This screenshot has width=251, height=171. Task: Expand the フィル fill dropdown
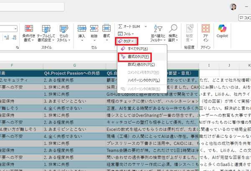coord(127,33)
